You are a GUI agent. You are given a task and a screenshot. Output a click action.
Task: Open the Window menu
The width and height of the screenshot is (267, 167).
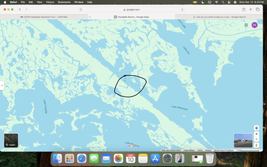pyautogui.click(x=79, y=2)
